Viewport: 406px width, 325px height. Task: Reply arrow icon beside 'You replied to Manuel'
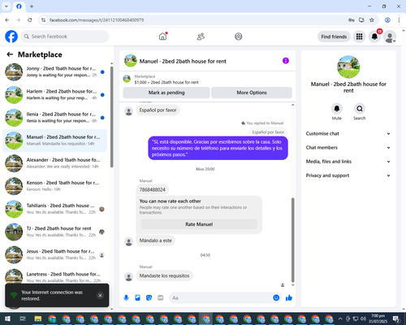click(243, 123)
